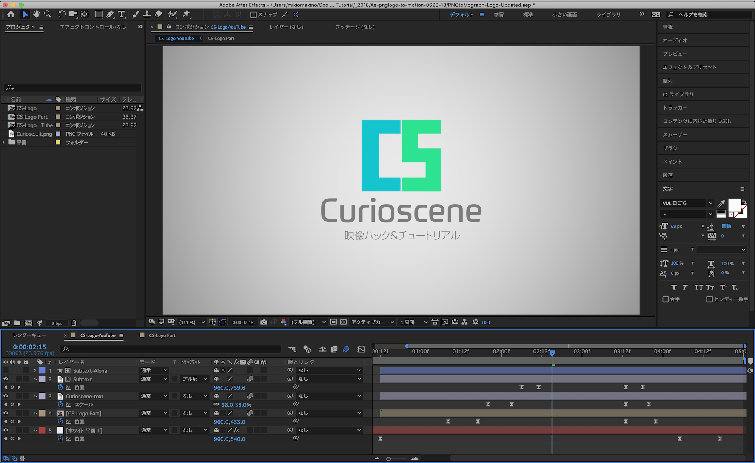Open the 111% magnification dropdown

point(192,322)
